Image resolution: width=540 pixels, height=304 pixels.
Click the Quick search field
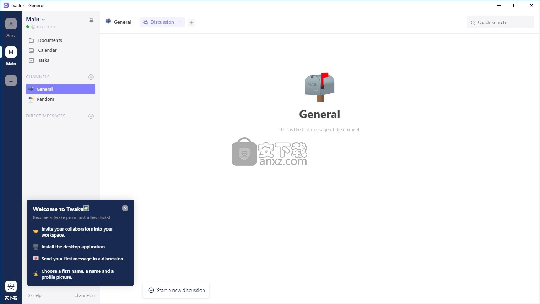click(x=500, y=22)
